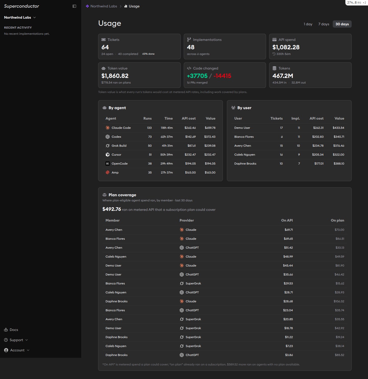Click the Tokens stack icon
Image resolution: width=368 pixels, height=379 pixels.
point(274,68)
